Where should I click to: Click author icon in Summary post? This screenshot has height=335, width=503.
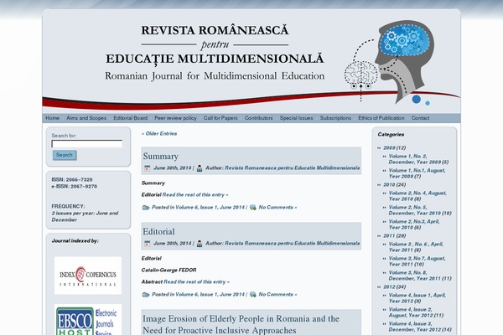coord(200,168)
